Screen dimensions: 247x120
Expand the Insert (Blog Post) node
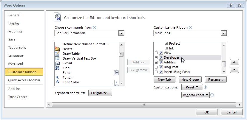point(156,72)
